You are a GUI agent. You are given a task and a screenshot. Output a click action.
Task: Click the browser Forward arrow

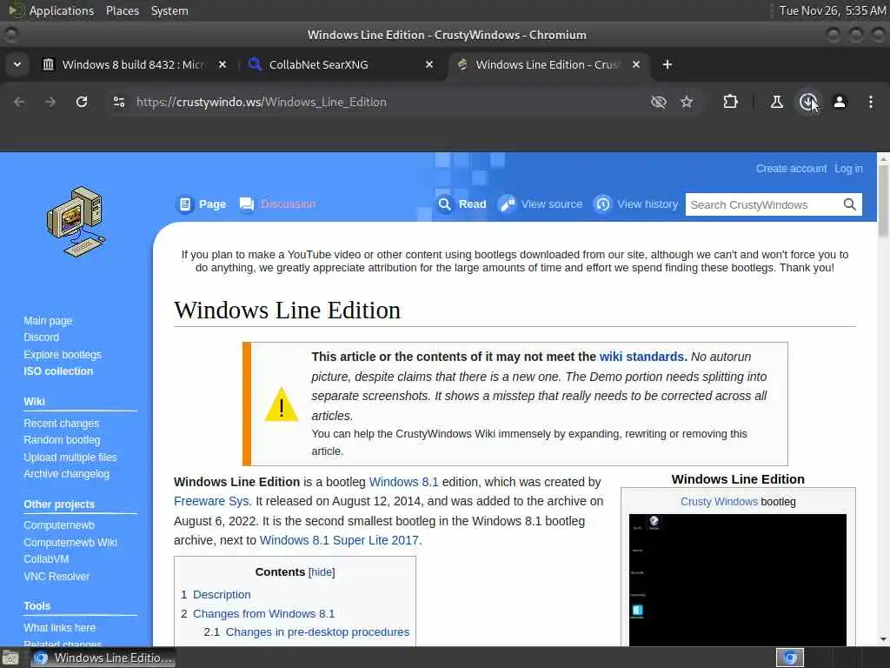50,102
